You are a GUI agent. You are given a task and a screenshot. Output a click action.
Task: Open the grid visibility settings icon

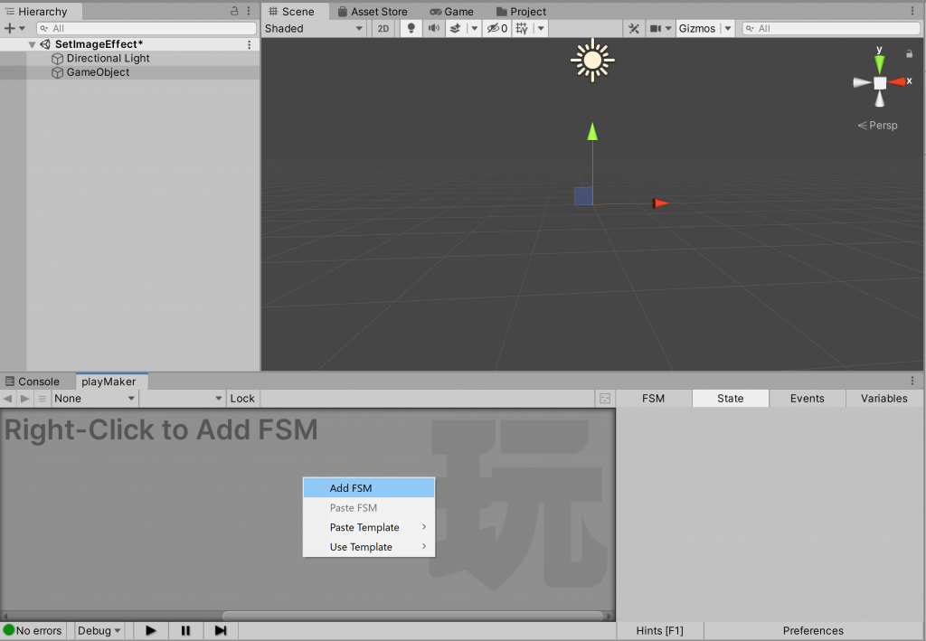pos(521,28)
